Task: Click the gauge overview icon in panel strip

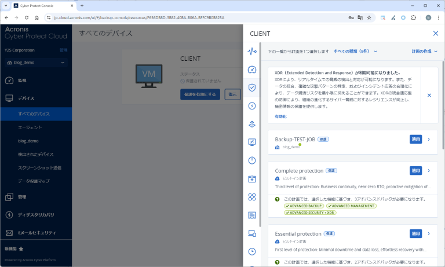Action: click(252, 70)
